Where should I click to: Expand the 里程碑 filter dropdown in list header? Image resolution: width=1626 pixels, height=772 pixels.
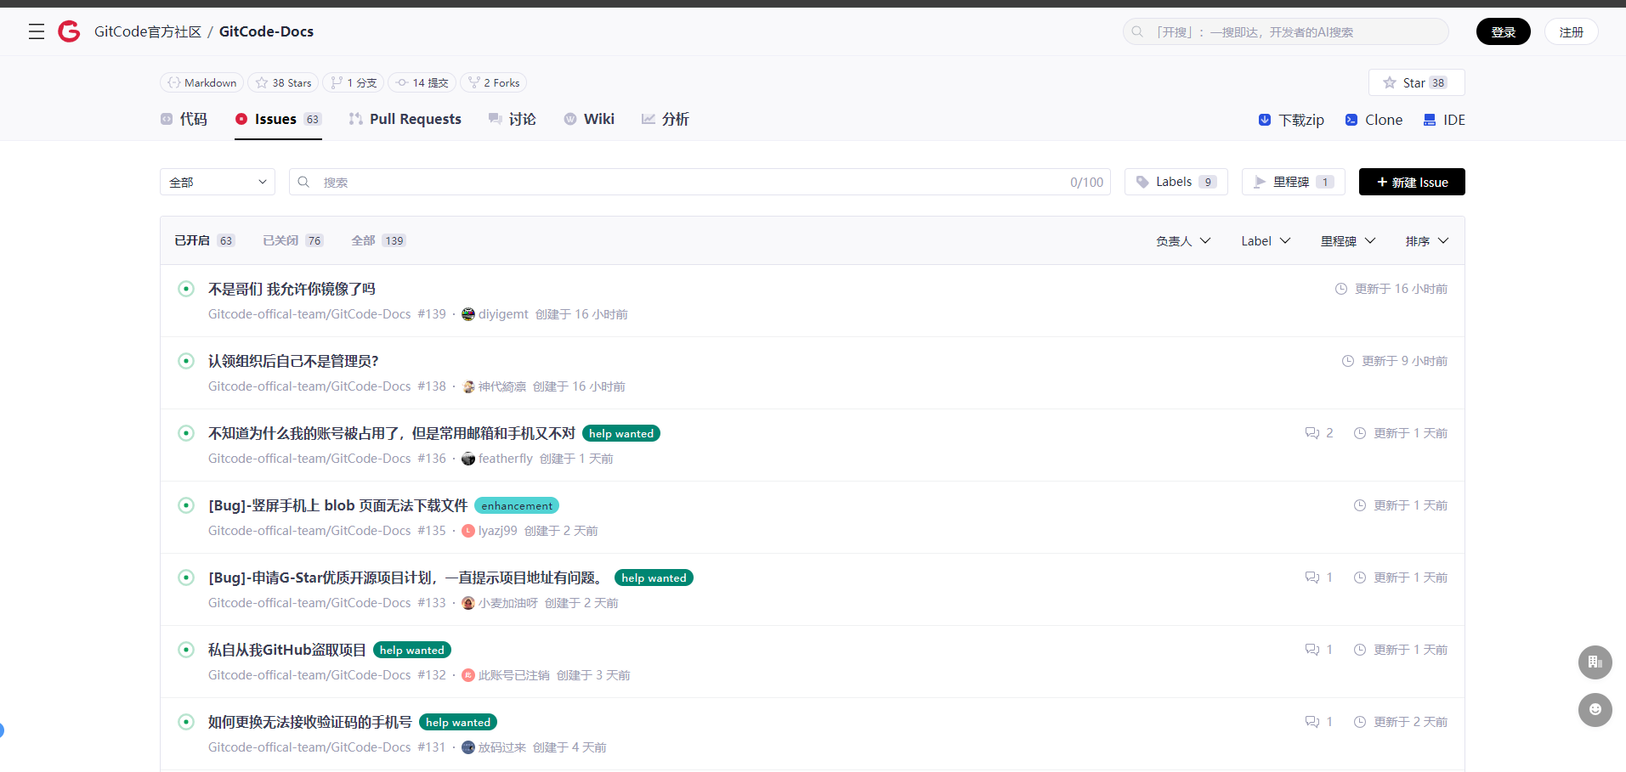click(x=1348, y=241)
